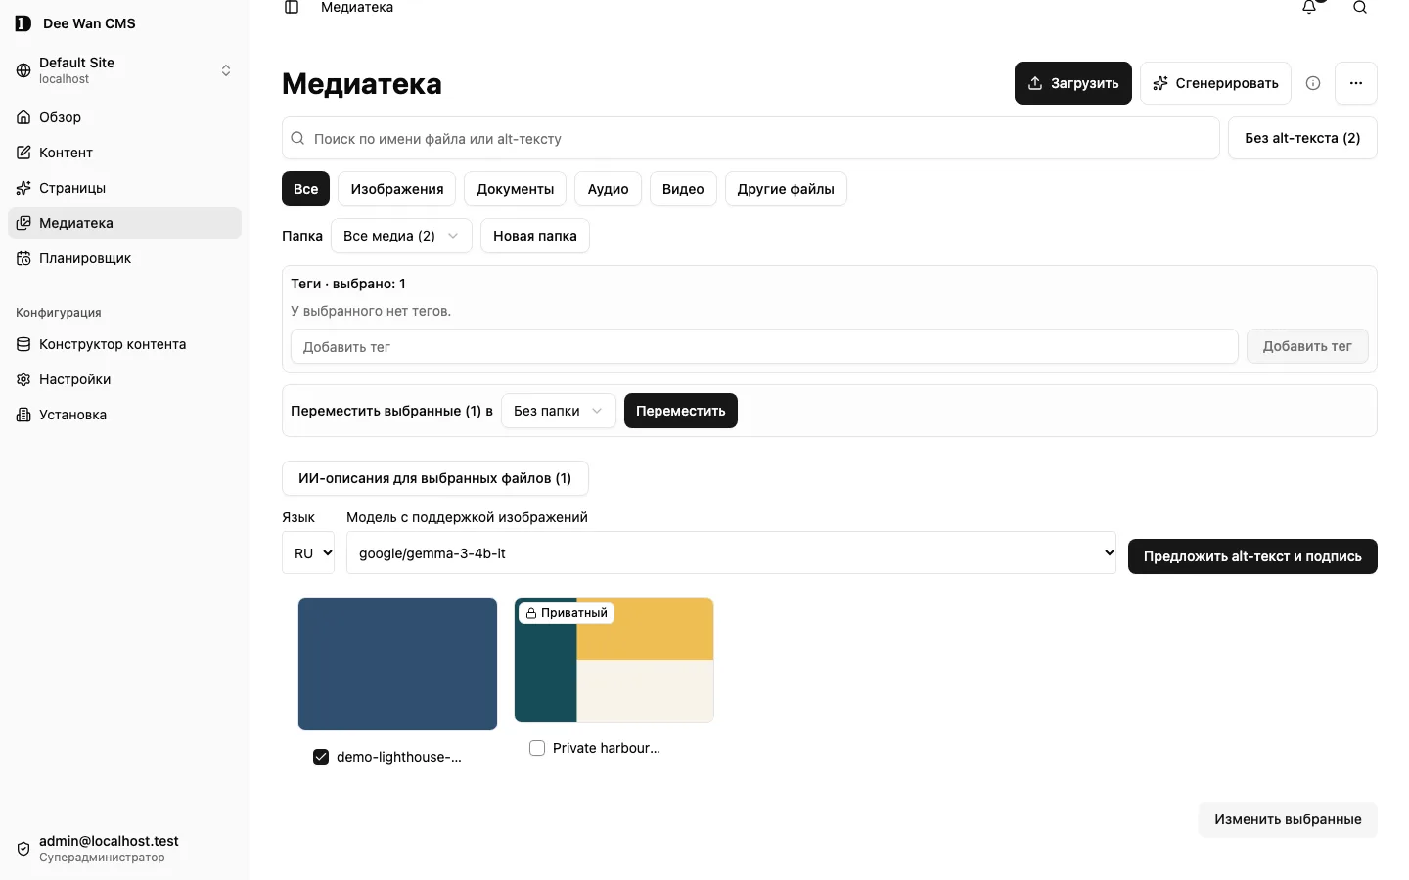Open Установка page
The image size is (1409, 880).
125,415
